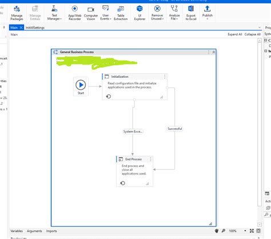Open Manage Packages
The image size is (271, 239).
(x=17, y=13)
